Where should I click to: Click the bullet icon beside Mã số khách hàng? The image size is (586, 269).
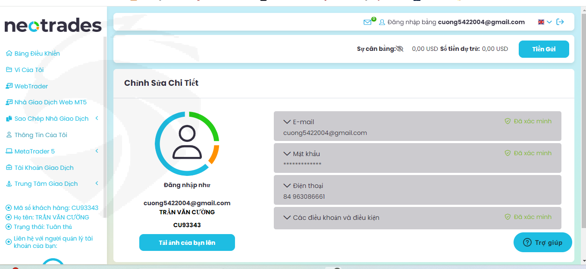coord(9,208)
